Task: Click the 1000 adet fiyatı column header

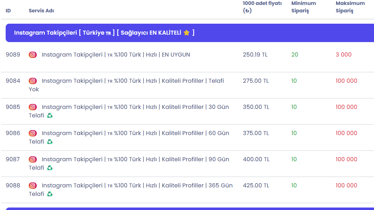Action: 262,7
